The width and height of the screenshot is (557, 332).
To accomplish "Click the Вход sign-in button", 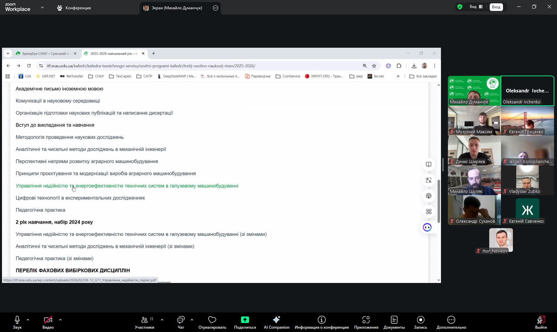I will (496, 7).
